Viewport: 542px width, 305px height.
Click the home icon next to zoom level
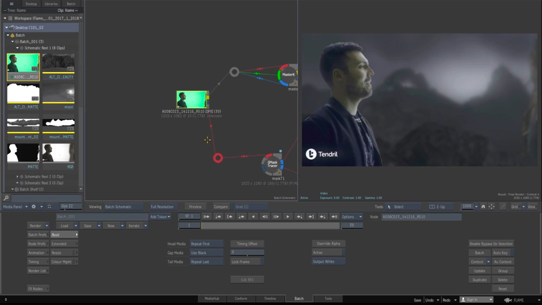483,207
